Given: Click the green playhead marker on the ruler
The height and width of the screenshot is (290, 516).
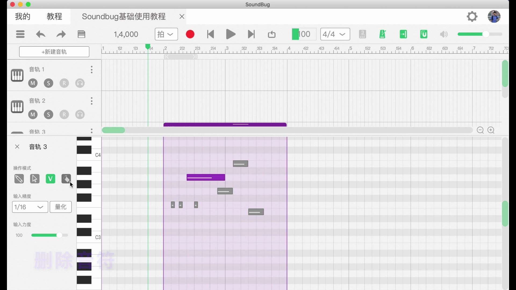Looking at the screenshot, I should (148, 47).
